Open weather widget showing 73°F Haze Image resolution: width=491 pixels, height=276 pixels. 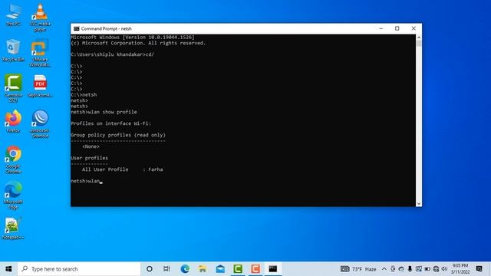click(x=358, y=269)
